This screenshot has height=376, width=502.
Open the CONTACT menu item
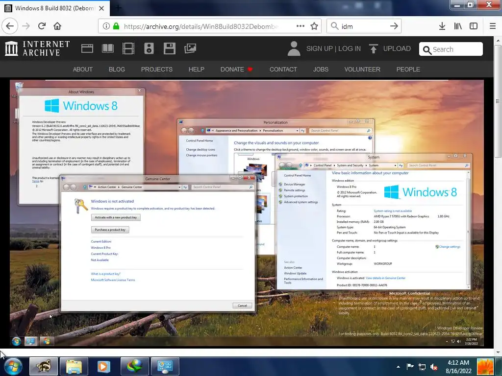[x=283, y=70]
